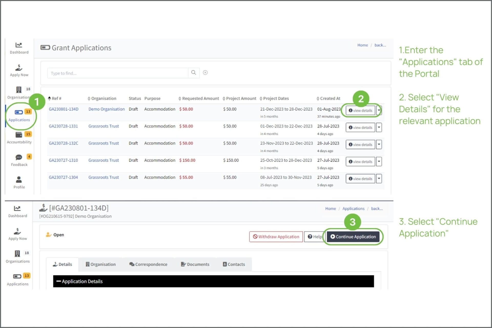The height and width of the screenshot is (328, 492).
Task: Open reference link GA230727-1304
Action: click(x=63, y=177)
